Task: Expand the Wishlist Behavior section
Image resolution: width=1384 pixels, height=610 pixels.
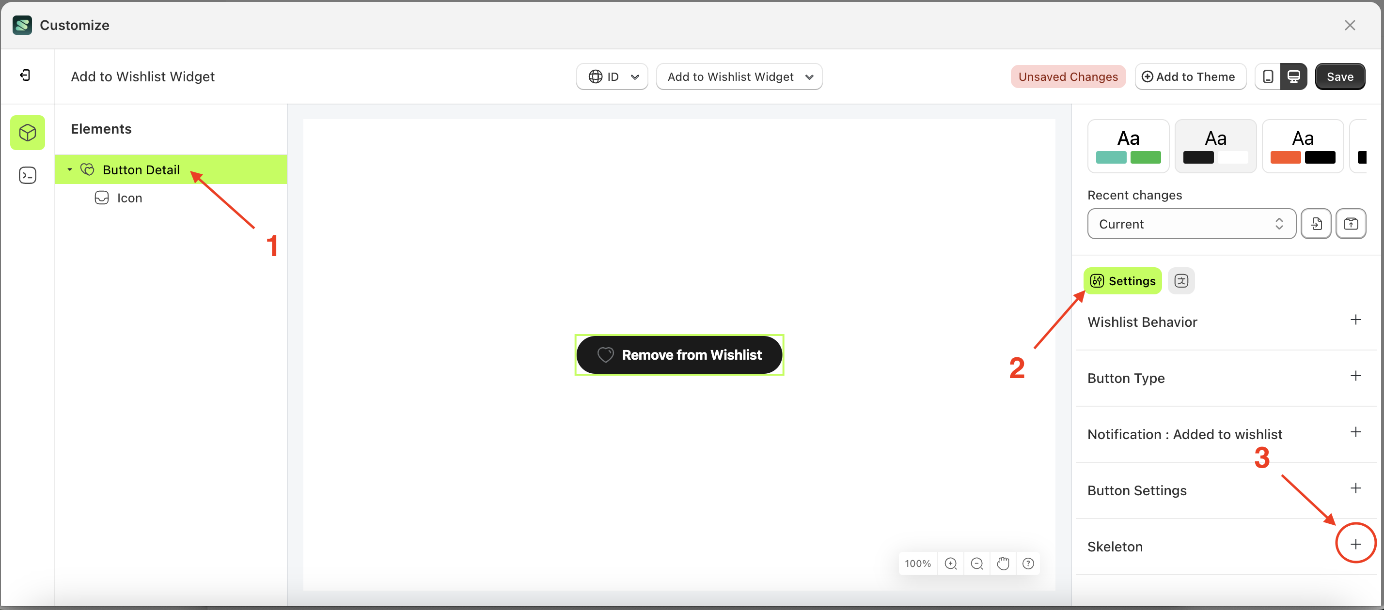Action: [1356, 320]
